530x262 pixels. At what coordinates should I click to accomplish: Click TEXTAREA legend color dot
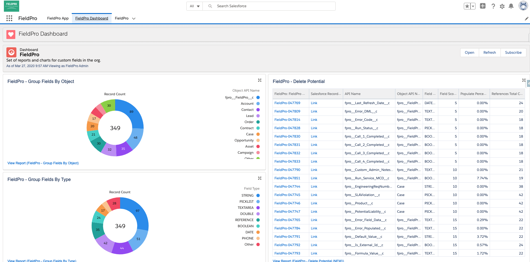tap(258, 208)
